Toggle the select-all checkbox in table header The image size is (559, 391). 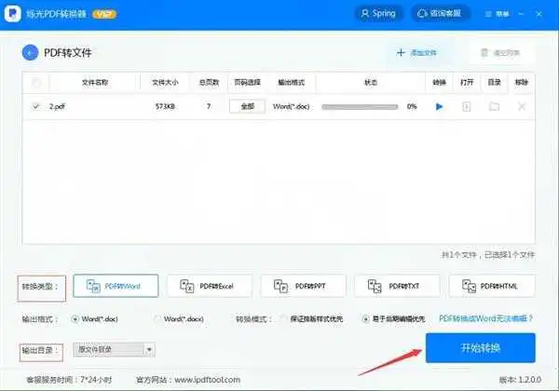click(x=36, y=83)
